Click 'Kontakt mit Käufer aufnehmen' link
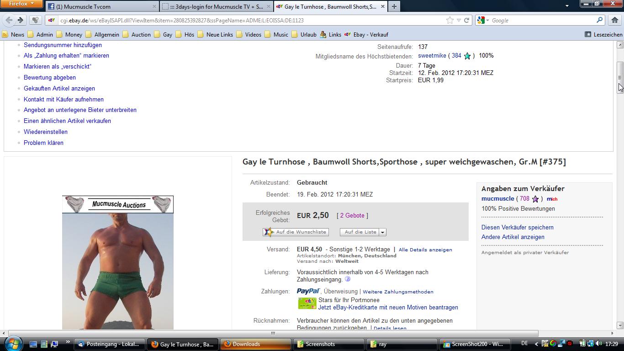624x351 pixels. click(x=63, y=99)
